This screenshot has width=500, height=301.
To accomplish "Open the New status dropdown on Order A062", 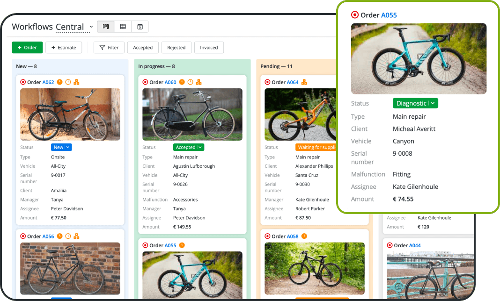I will coord(61,147).
